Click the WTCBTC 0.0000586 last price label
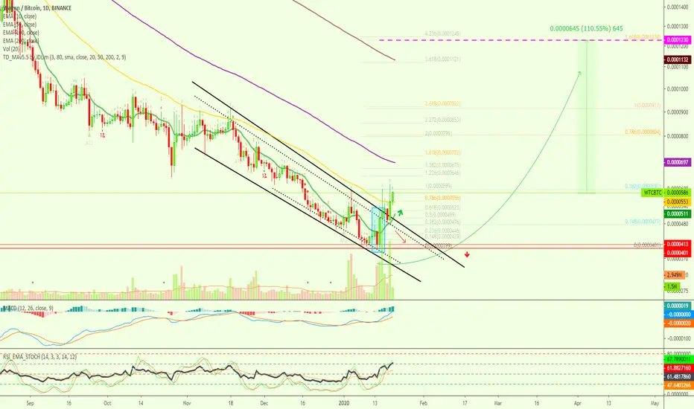Screen dimensions: 694x409 pos(666,193)
